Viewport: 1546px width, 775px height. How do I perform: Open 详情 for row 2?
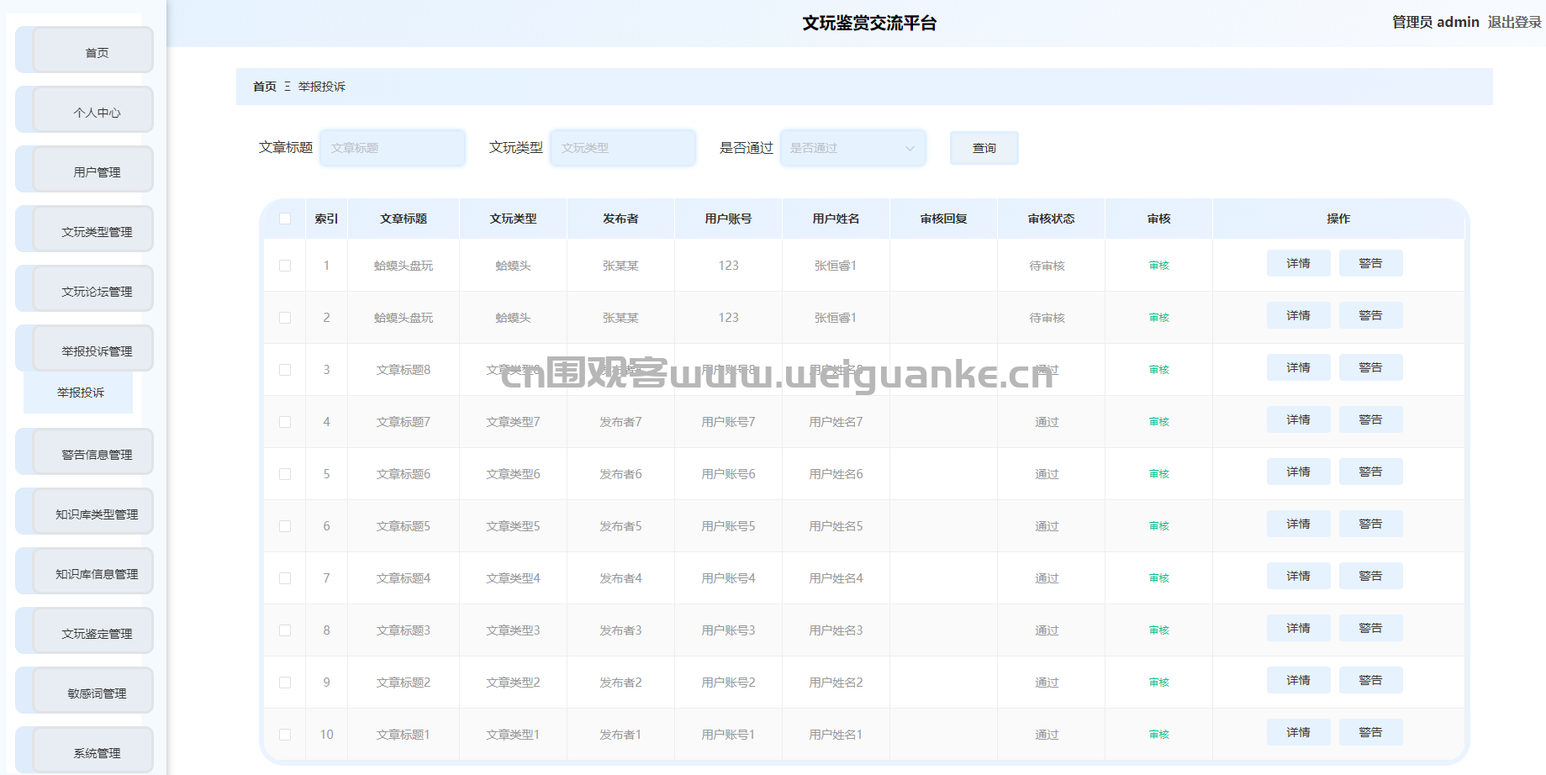point(1298,315)
